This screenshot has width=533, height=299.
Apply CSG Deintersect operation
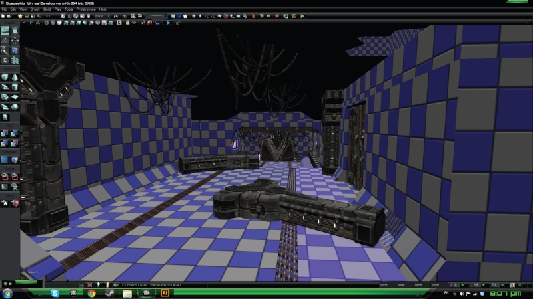click(15, 143)
